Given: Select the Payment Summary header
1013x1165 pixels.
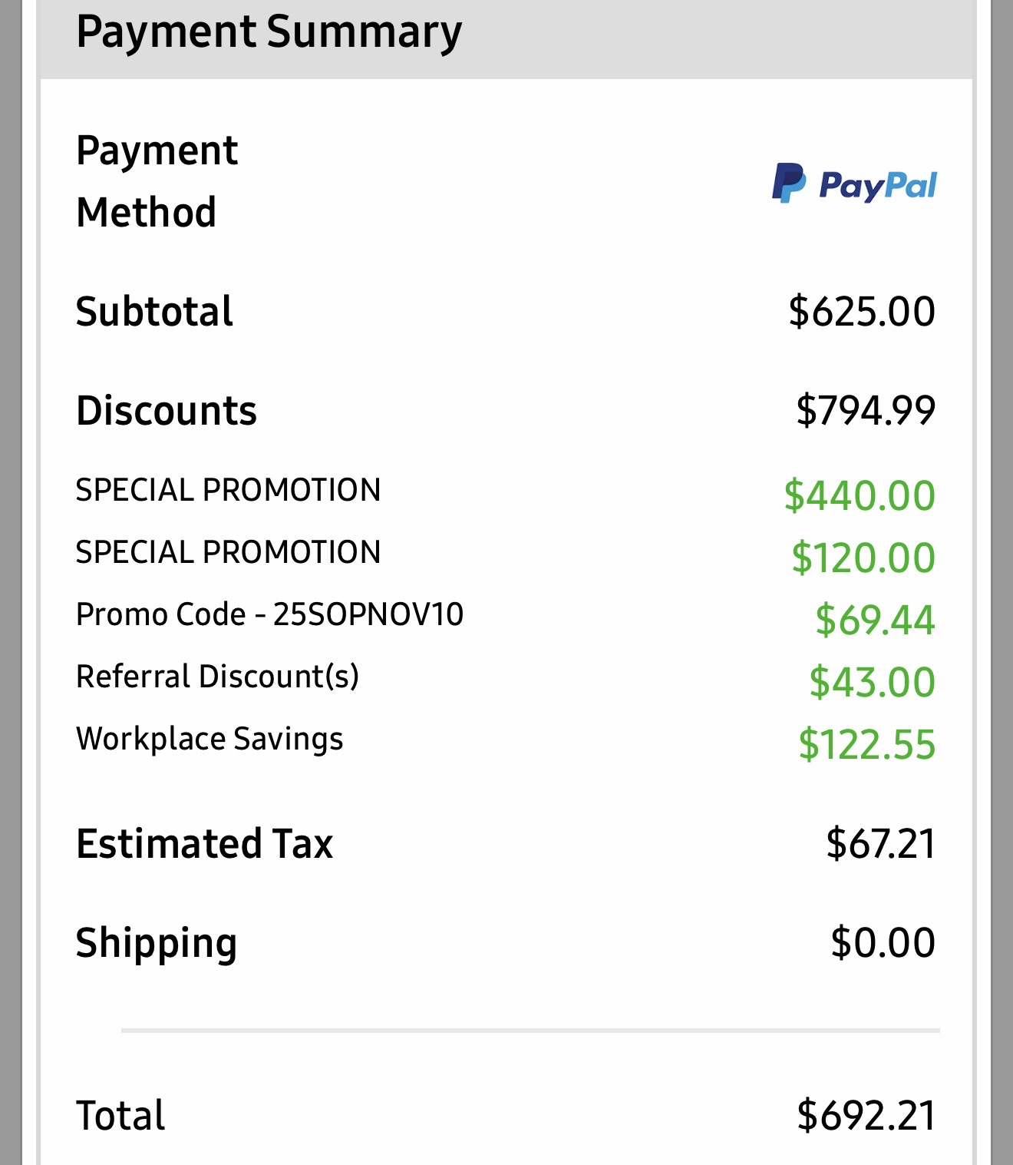Looking at the screenshot, I should [269, 32].
